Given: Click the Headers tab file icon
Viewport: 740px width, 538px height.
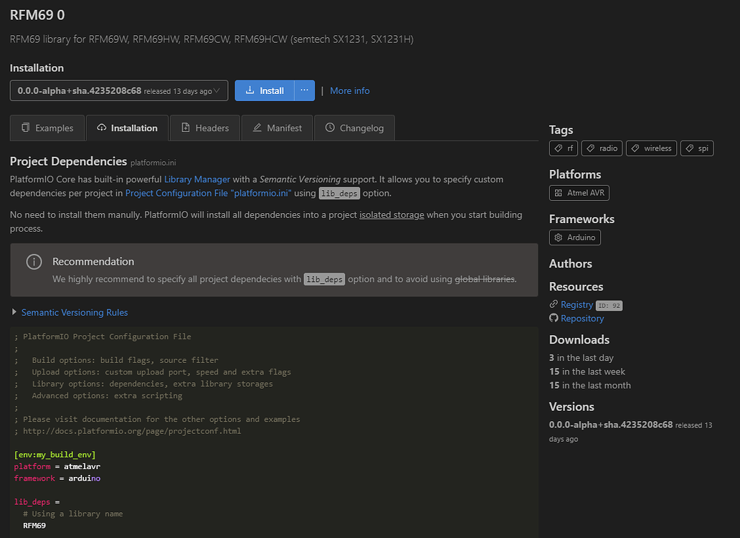Looking at the screenshot, I should click(186, 128).
